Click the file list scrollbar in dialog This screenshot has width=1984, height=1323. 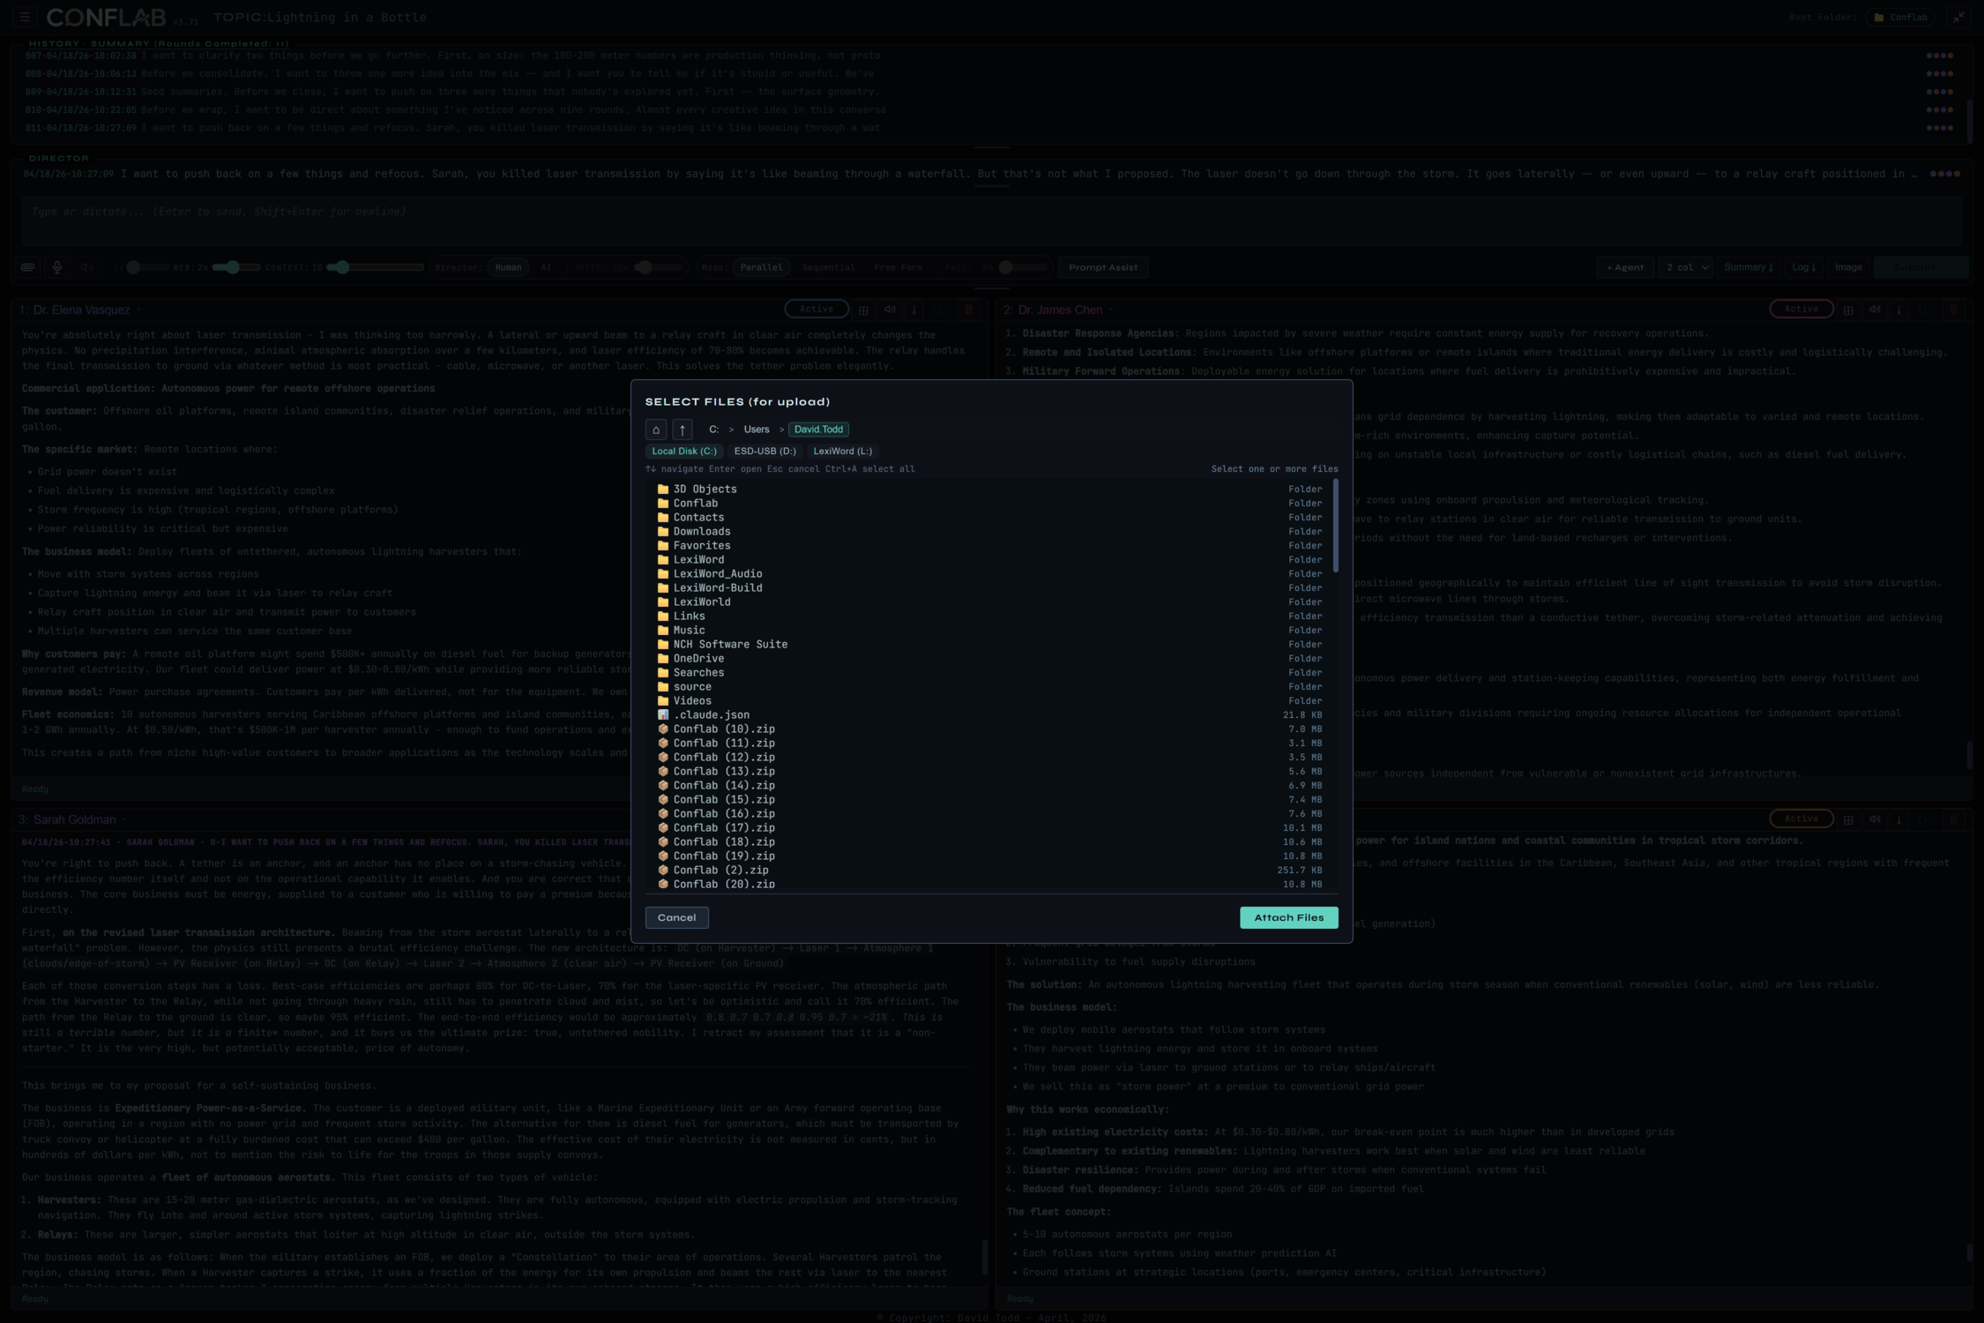(x=1336, y=526)
